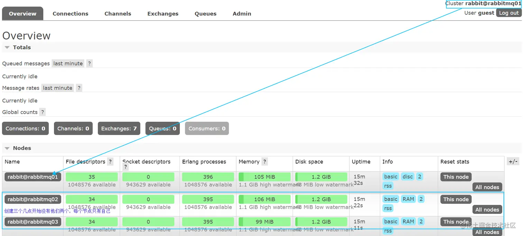This screenshot has width=523, height=236.
Task: Click the Erlang processes column header
Action: click(204, 161)
